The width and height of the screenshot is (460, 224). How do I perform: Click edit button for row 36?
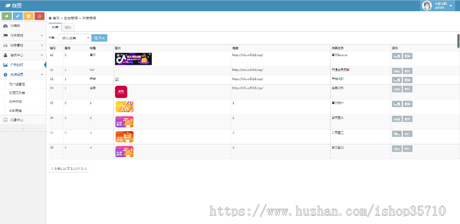(397, 119)
